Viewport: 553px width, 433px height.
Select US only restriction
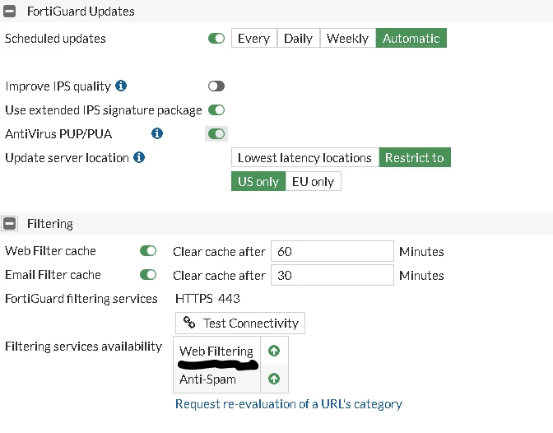pos(258,181)
